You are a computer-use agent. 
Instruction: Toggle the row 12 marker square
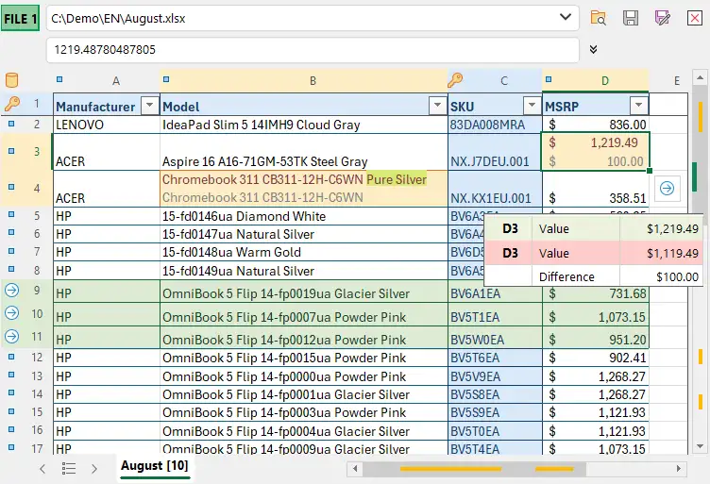point(11,357)
